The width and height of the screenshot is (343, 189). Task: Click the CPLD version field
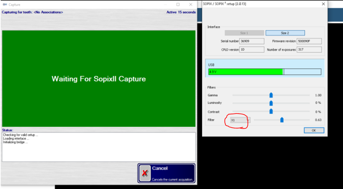click(252, 50)
